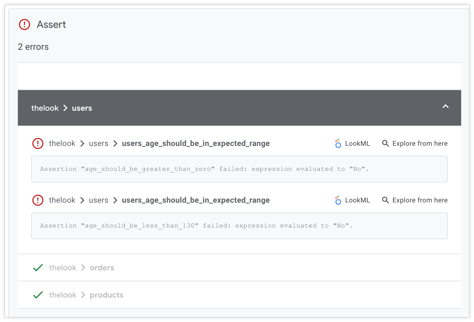
Task: Click the red Assert error icon in the header
Action: [24, 24]
